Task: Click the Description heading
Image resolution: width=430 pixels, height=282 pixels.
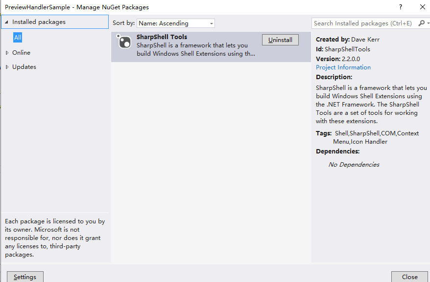Action: [334, 77]
